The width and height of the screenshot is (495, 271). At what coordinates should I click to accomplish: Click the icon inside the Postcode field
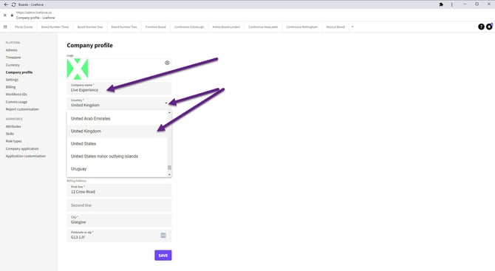(163, 236)
